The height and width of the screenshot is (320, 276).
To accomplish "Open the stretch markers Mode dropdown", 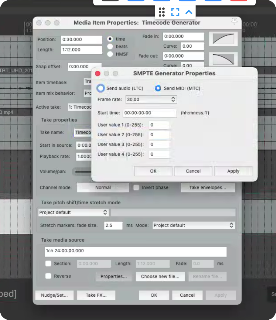I will click(193, 226).
